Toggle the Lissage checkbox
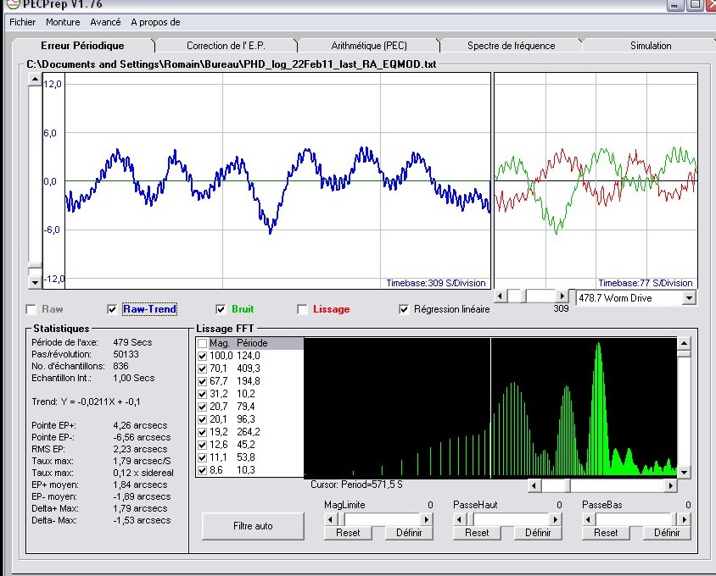This screenshot has height=576, width=716. [303, 309]
